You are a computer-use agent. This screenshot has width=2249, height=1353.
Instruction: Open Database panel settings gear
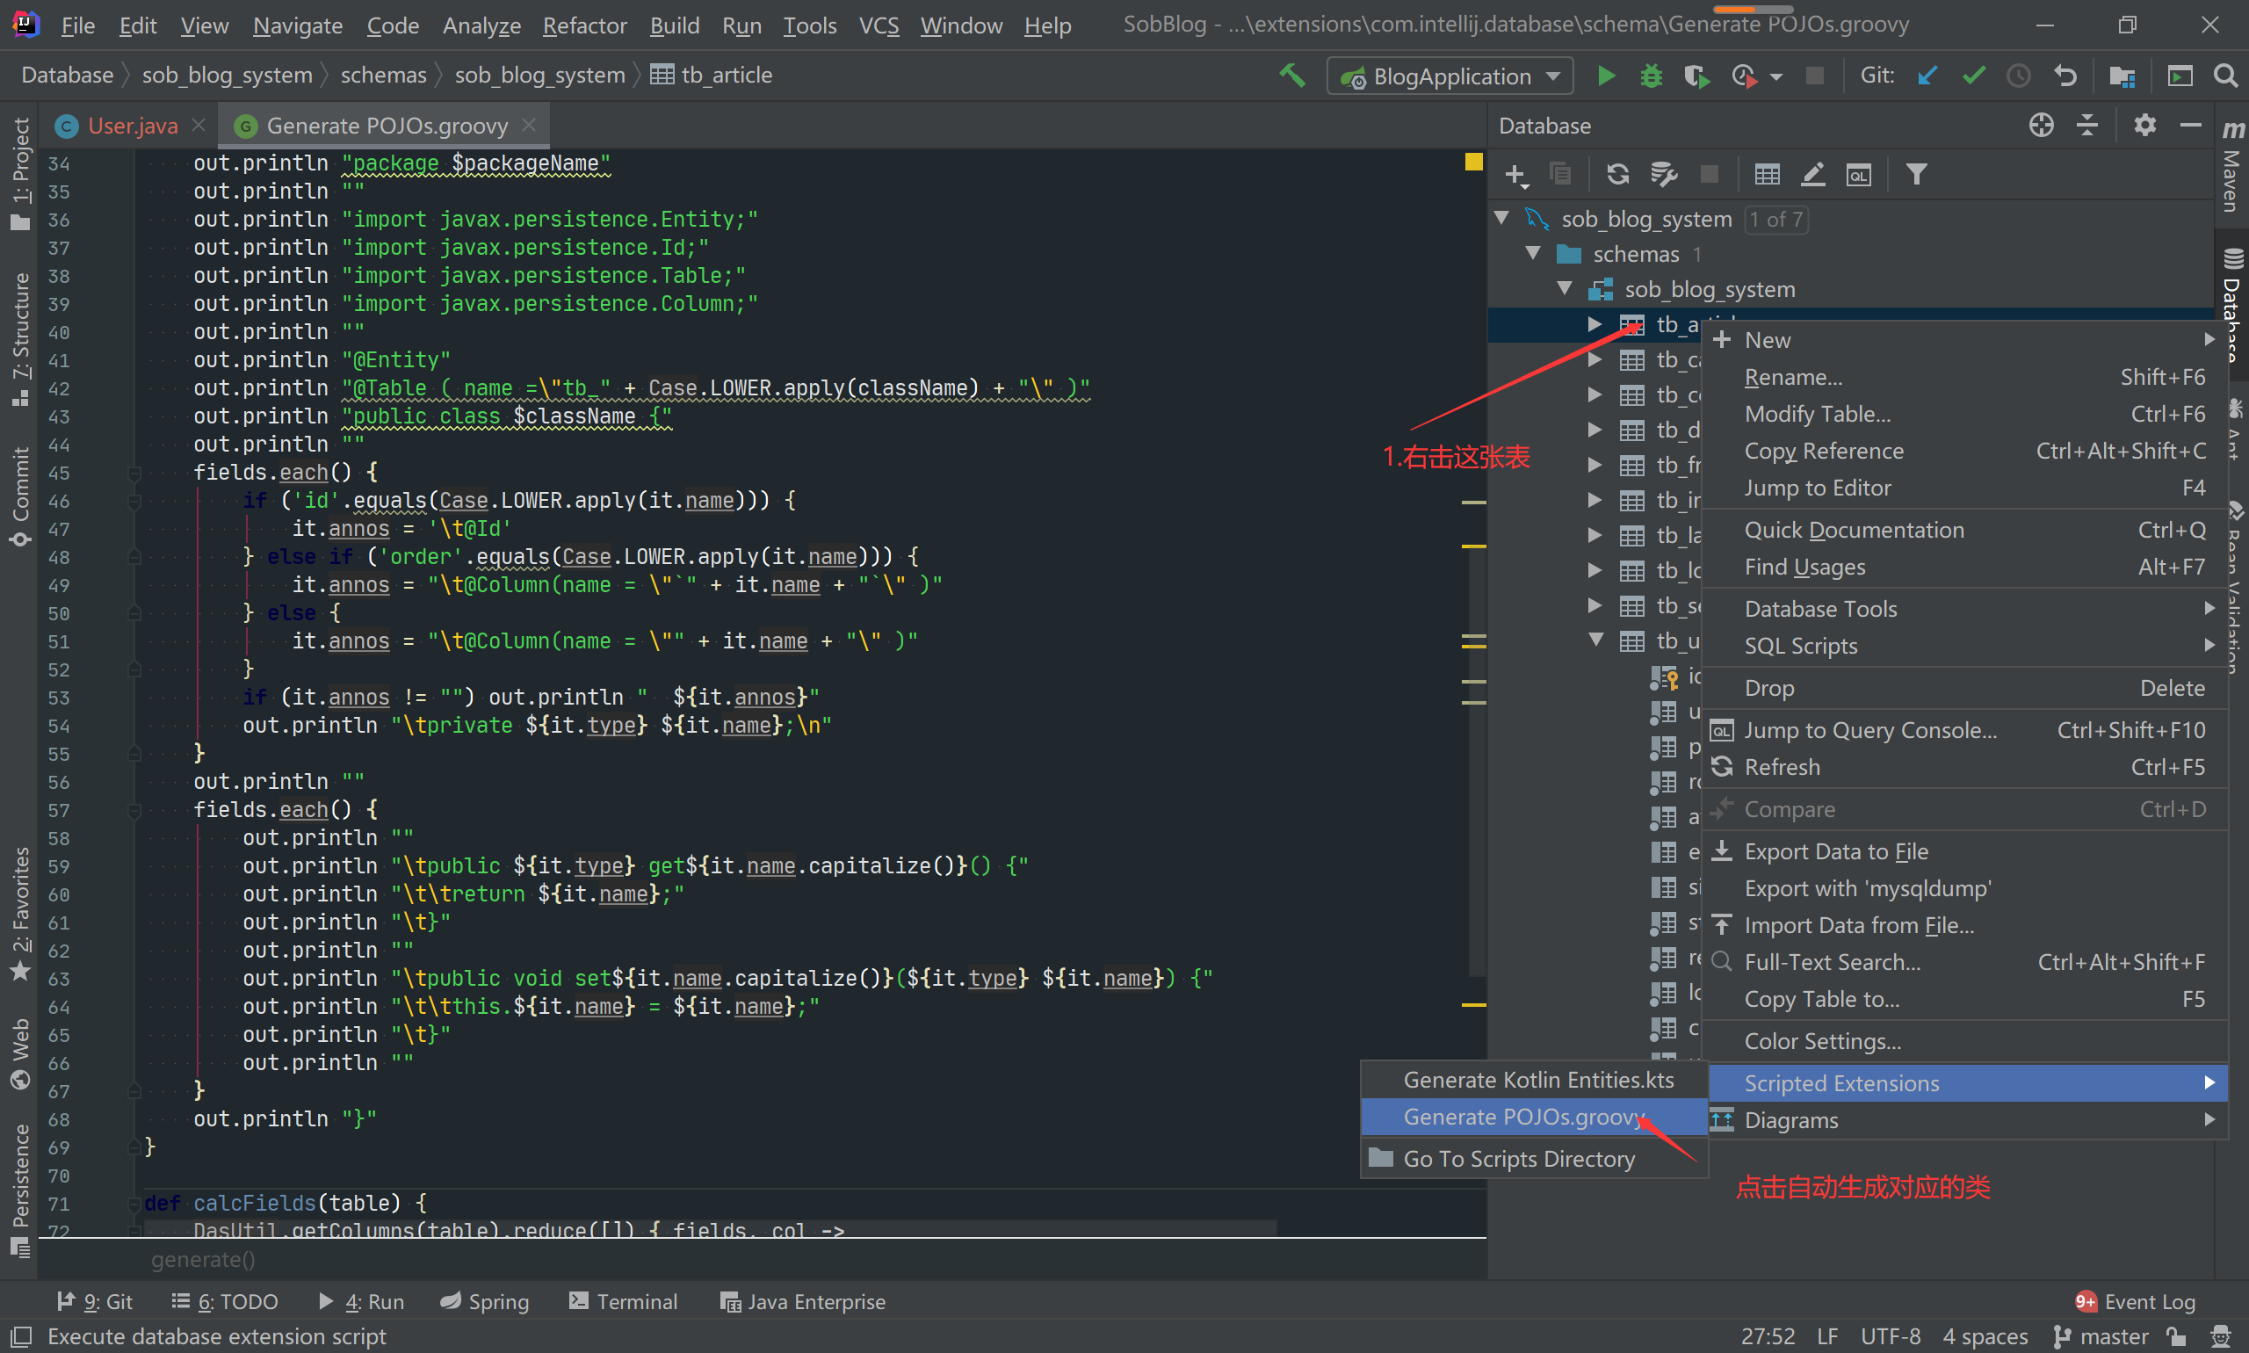tap(2144, 125)
